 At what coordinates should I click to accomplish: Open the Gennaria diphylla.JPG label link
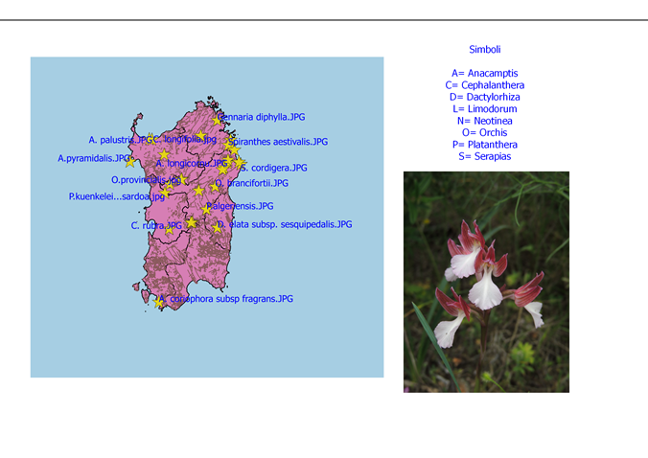point(264,117)
